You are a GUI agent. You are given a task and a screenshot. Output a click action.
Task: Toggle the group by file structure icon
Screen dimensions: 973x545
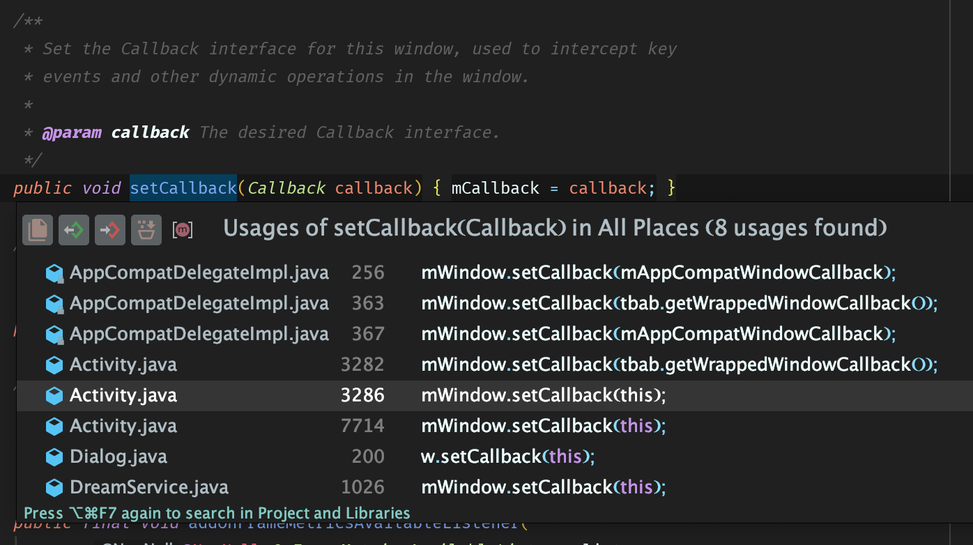38,230
